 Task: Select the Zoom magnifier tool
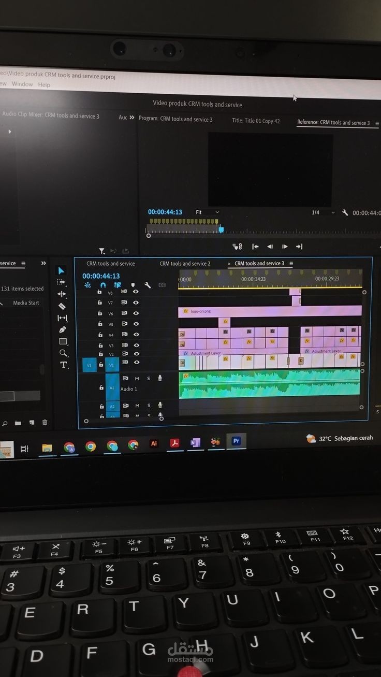coord(63,353)
